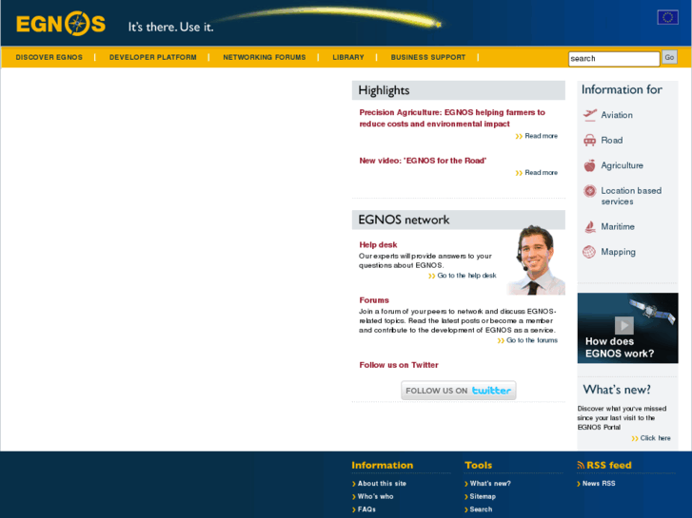Open the Help desk heading link

[378, 244]
